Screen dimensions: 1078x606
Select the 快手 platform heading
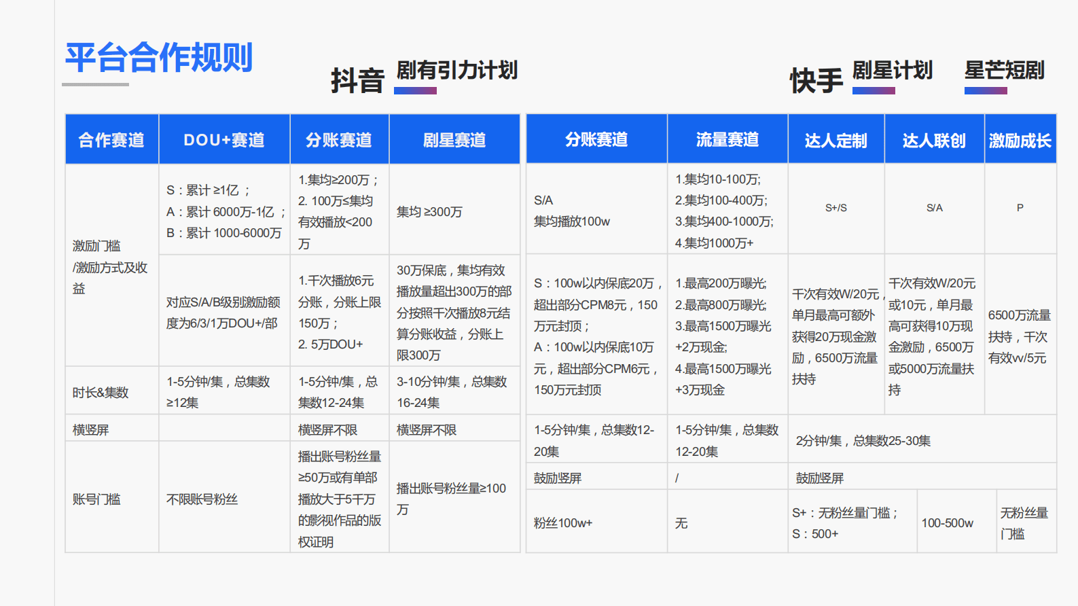coord(816,80)
